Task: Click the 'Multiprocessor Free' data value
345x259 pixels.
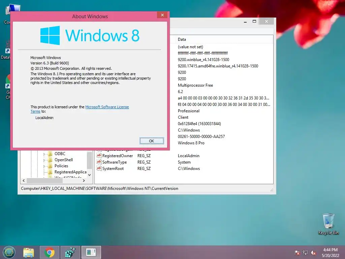Action: (x=195, y=85)
